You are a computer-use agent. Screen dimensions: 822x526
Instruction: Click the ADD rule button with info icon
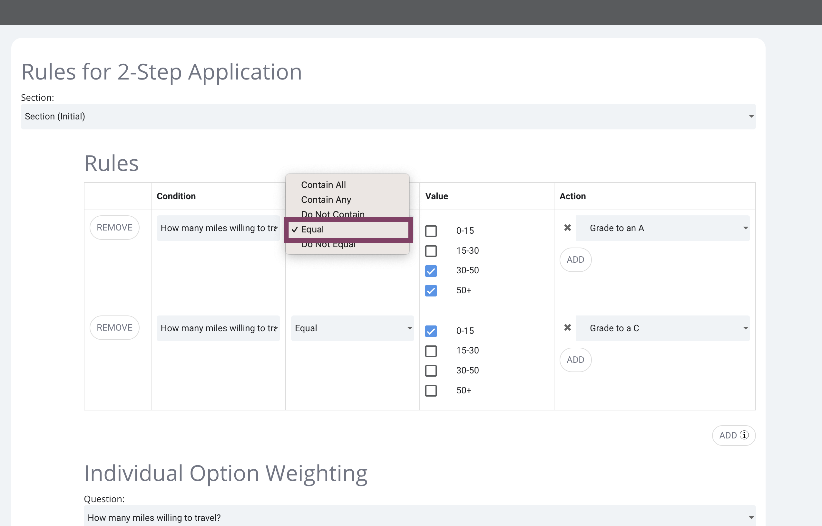(734, 436)
